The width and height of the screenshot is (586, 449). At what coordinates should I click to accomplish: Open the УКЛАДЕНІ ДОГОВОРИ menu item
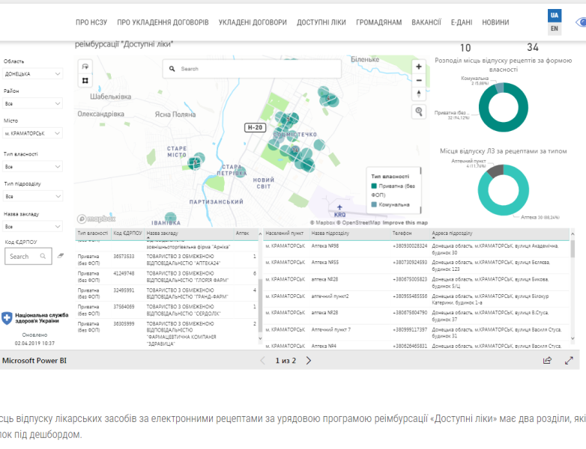pos(252,22)
